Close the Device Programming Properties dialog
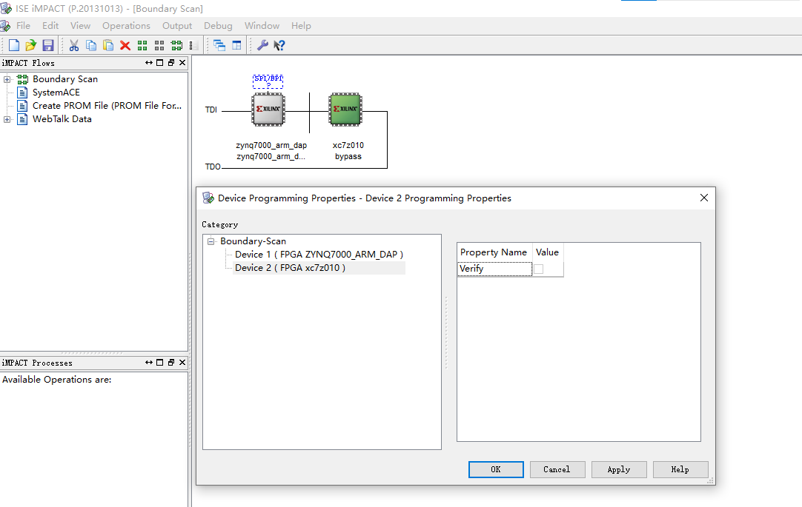This screenshot has width=802, height=507. (x=704, y=198)
